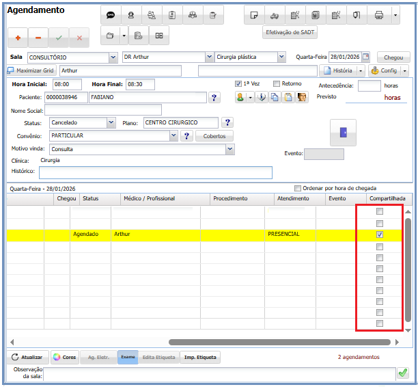The width and height of the screenshot is (418, 387).
Task: Enable the Retorno checkbox
Action: (276, 84)
